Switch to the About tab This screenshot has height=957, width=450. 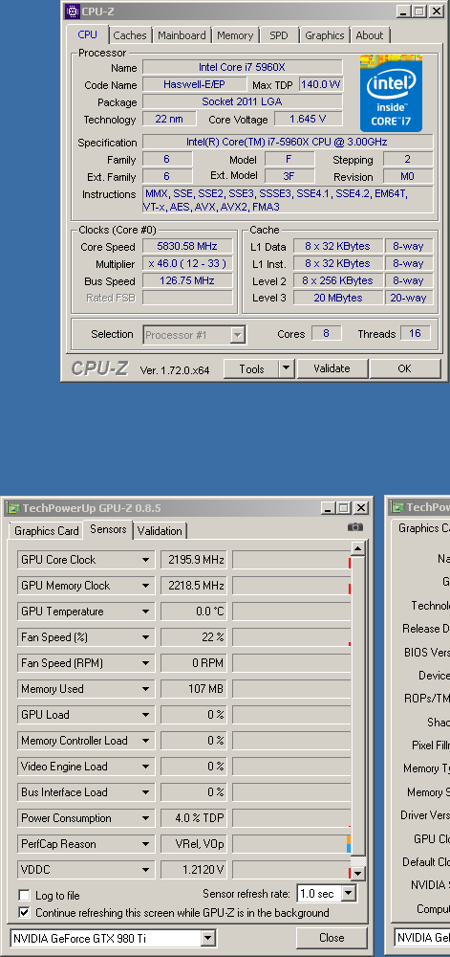pyautogui.click(x=370, y=35)
